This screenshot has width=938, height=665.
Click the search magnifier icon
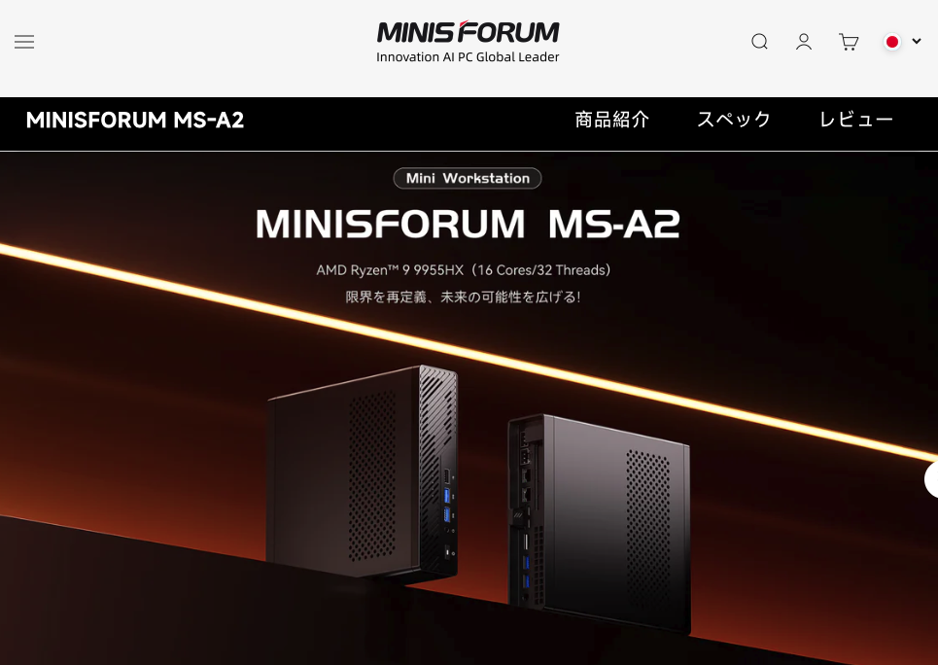759,42
